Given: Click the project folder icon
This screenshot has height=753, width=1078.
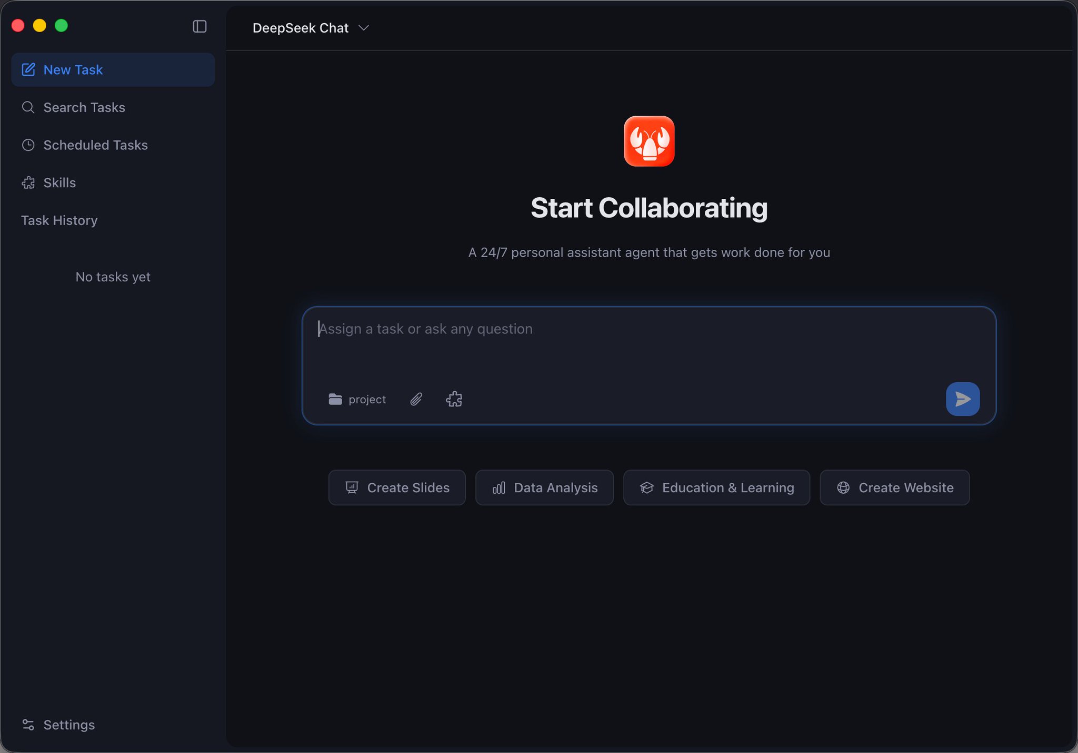Looking at the screenshot, I should point(335,399).
